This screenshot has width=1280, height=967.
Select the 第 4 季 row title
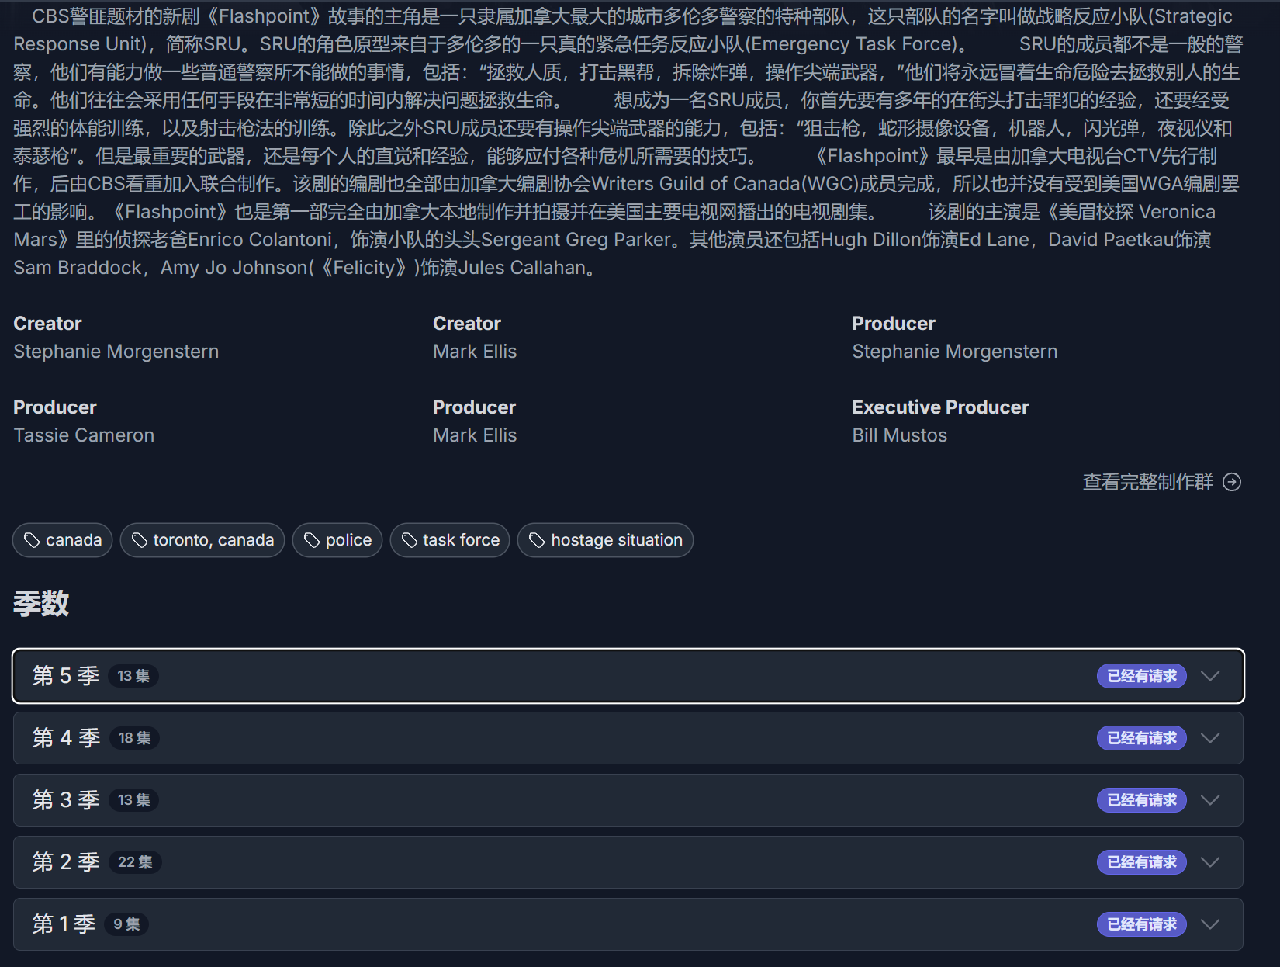tap(66, 738)
